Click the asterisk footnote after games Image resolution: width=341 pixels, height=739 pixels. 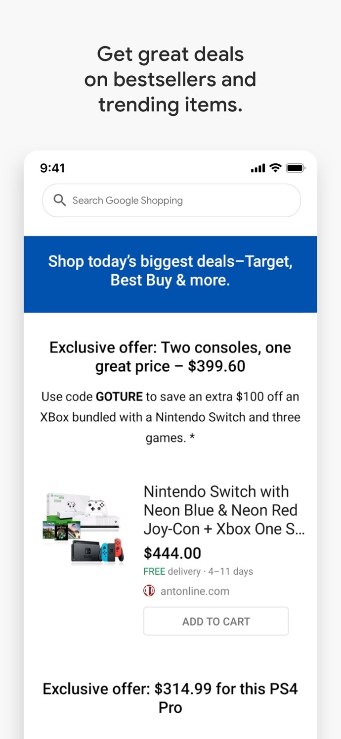[x=192, y=438]
